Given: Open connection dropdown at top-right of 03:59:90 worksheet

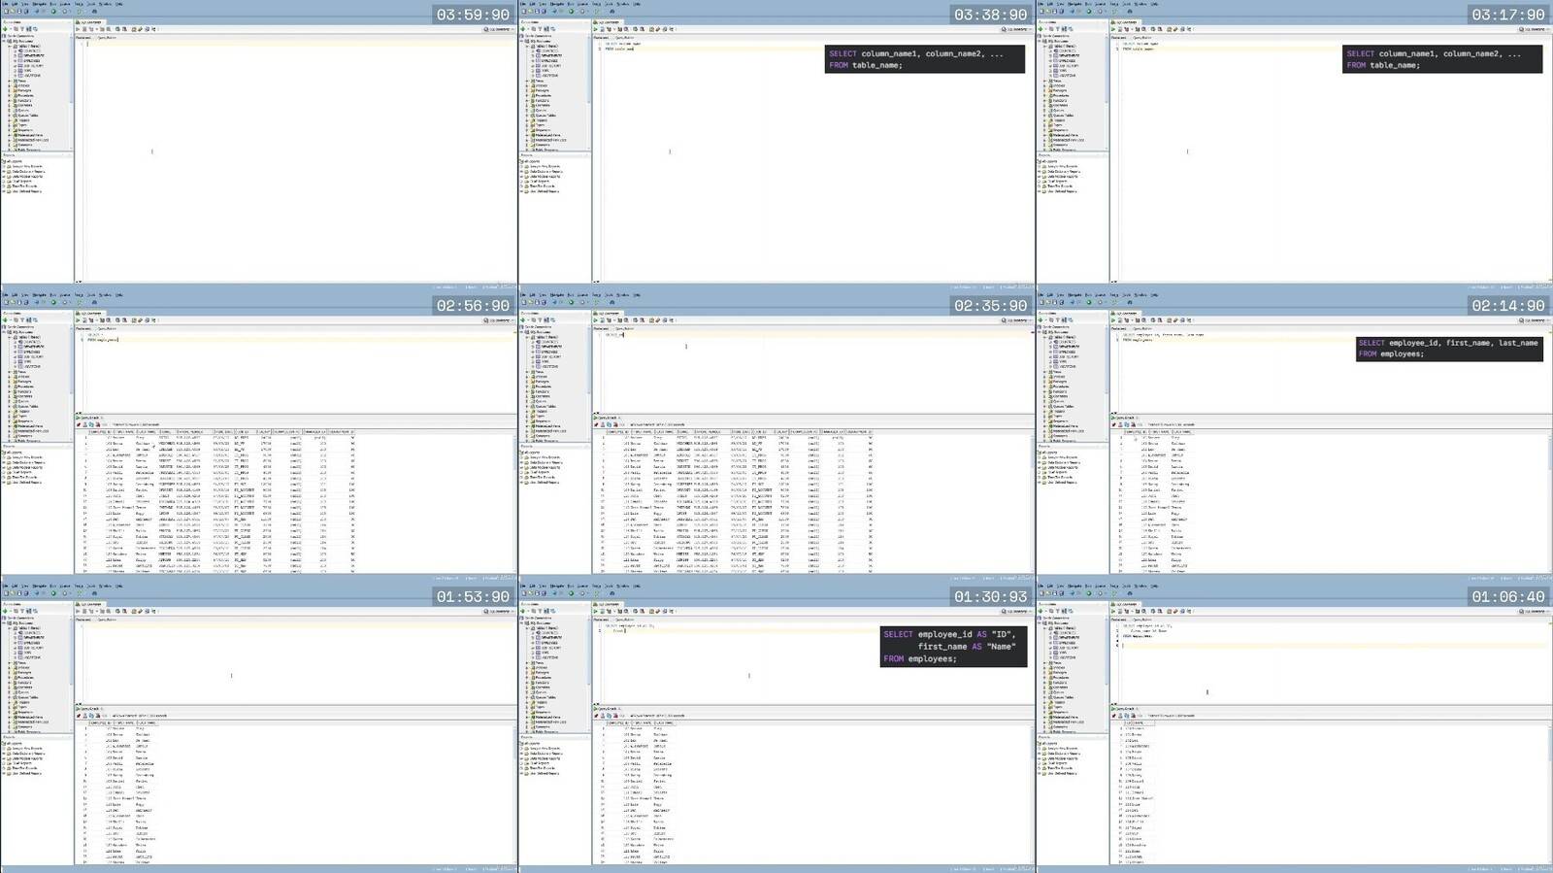Looking at the screenshot, I should [x=500, y=29].
